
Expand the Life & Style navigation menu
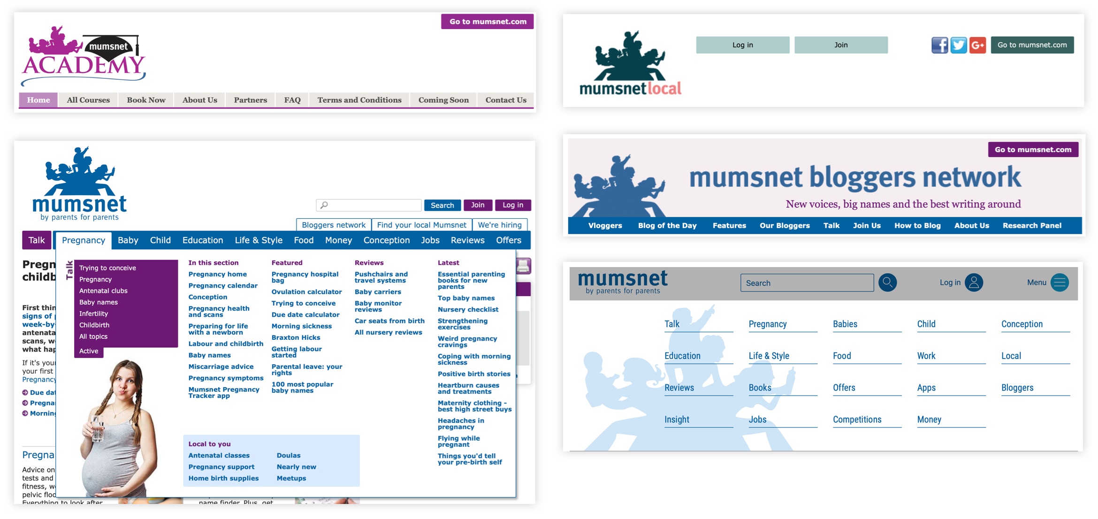[259, 240]
